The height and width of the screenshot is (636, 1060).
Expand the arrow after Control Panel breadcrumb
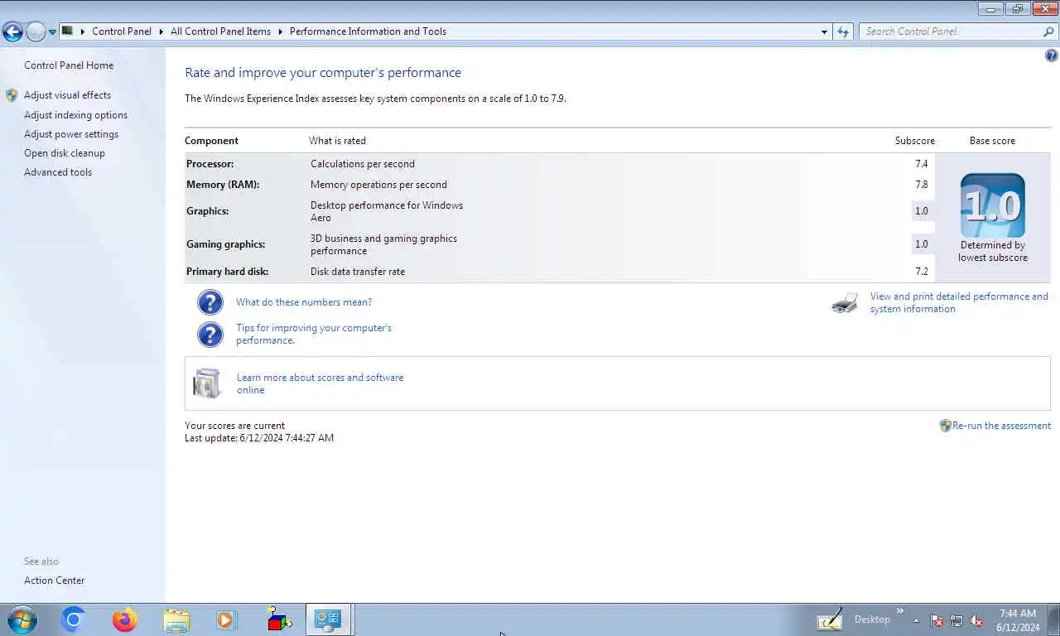tap(160, 31)
